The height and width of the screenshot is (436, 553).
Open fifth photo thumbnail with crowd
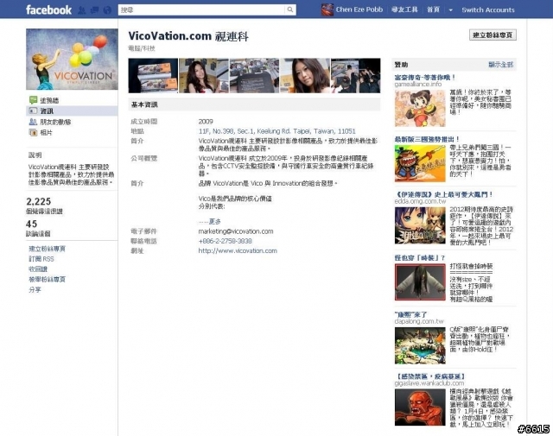pyautogui.click(x=355, y=76)
